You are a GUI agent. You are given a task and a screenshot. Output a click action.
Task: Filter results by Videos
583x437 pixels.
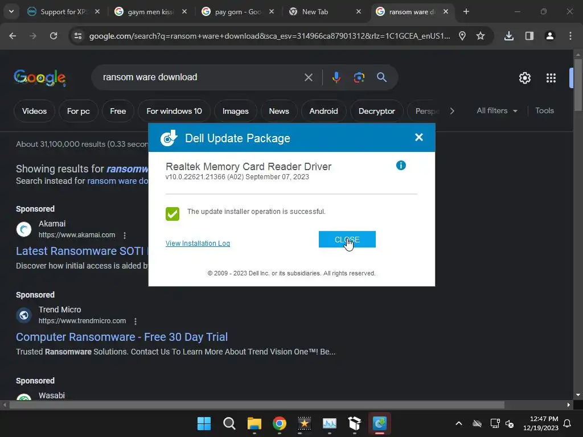[34, 111]
